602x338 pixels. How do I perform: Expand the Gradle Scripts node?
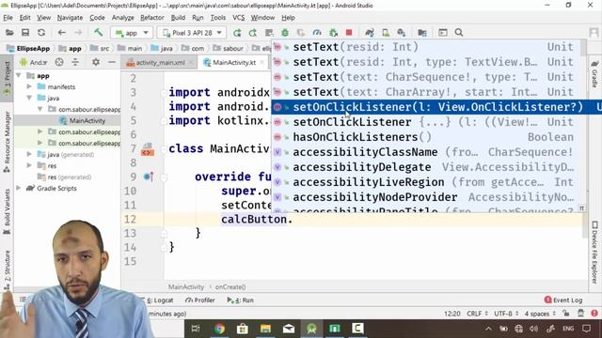click(x=19, y=188)
